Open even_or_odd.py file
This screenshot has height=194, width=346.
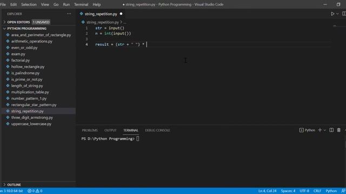tap(24, 48)
